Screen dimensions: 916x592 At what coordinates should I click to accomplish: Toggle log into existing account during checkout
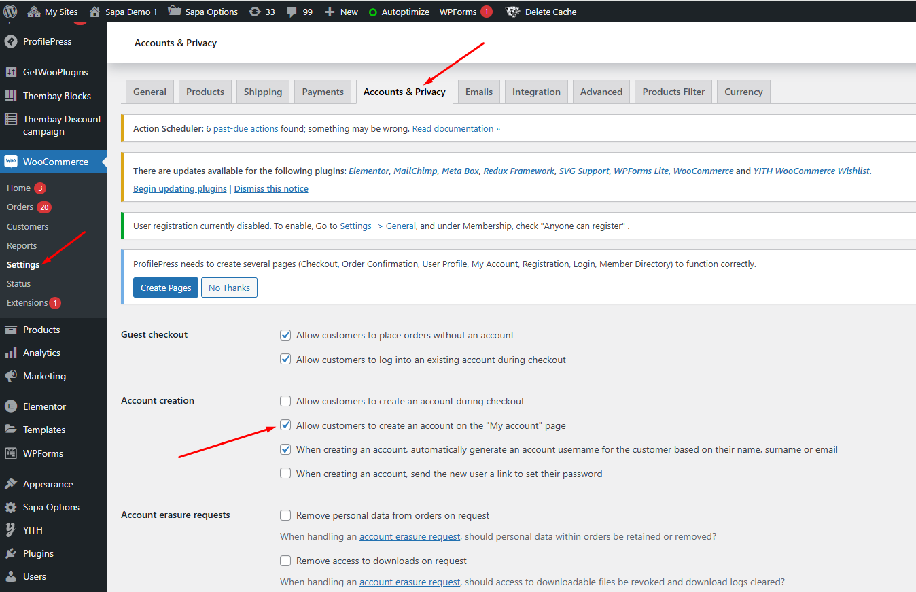pos(285,360)
